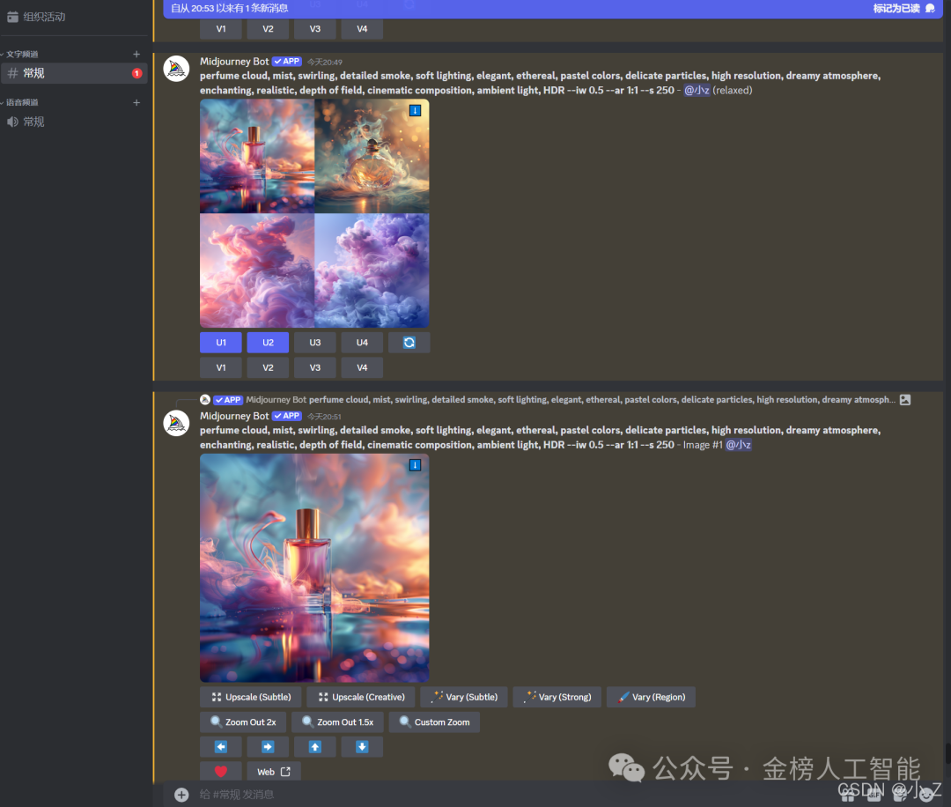Click the scrollbar thumb at right edge
Image resolution: width=951 pixels, height=807 pixels.
point(948,753)
